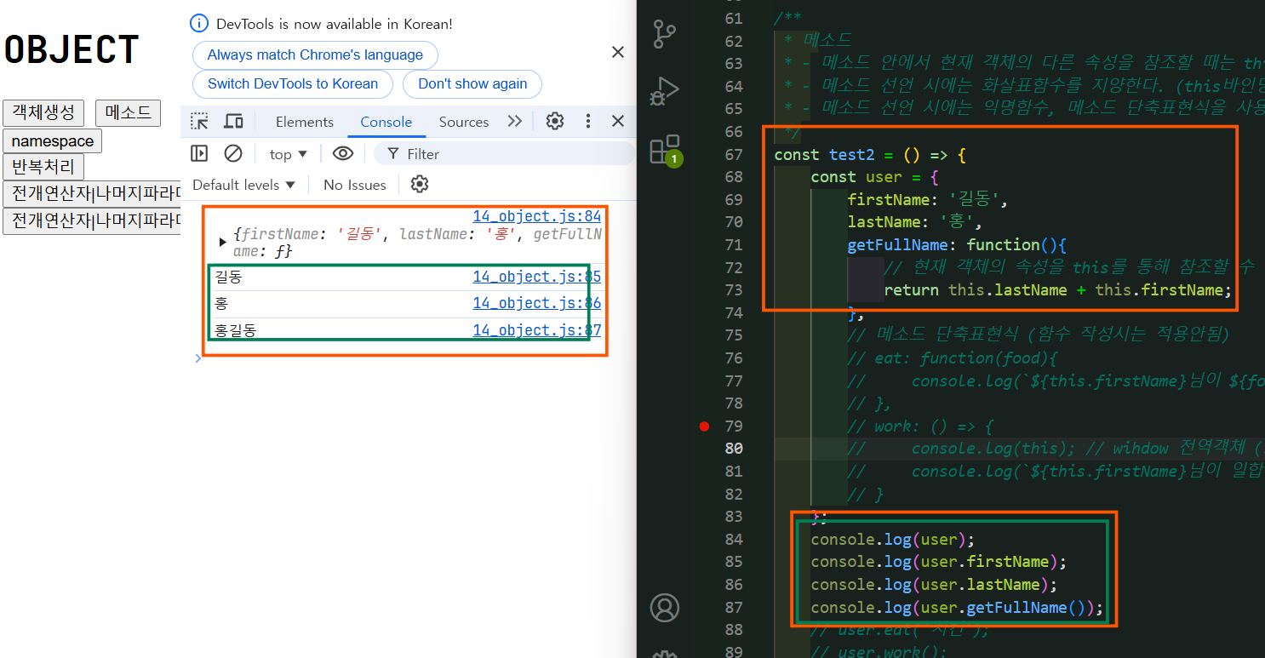1265x658 pixels.
Task: Click line number 84 in editor gutter
Action: coord(734,539)
